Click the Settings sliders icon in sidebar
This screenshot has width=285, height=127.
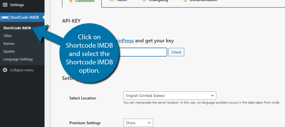pyautogui.click(x=5, y=5)
